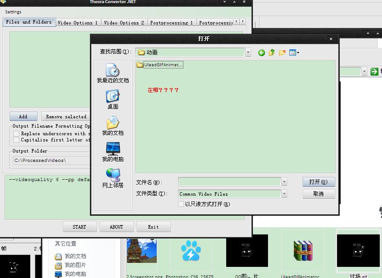382x278 pixels.
Task: Go up one folder level in the open dialog
Action: (272, 52)
